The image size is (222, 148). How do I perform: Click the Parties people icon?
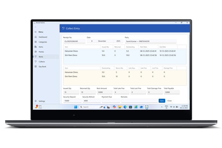click(x=36, y=52)
